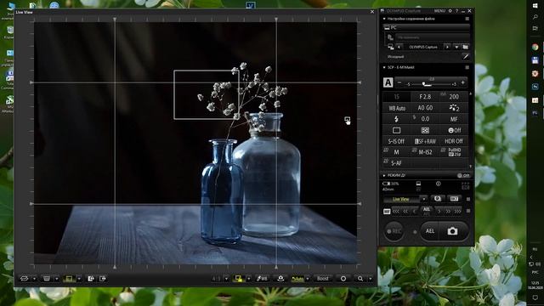
Task: Open M-IS2 movie stabilizer setting
Action: (x=425, y=152)
